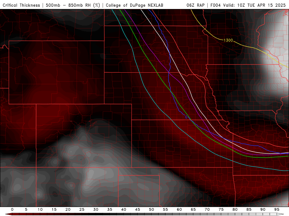
Task: Select the colorbar value "30"
Action: pos(96,210)
